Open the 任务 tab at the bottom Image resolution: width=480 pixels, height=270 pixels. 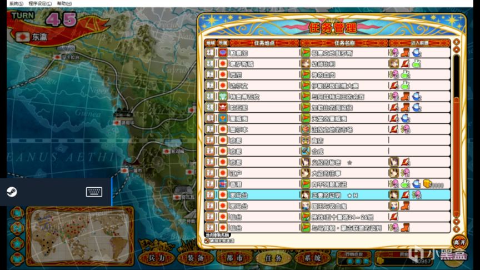point(274,258)
